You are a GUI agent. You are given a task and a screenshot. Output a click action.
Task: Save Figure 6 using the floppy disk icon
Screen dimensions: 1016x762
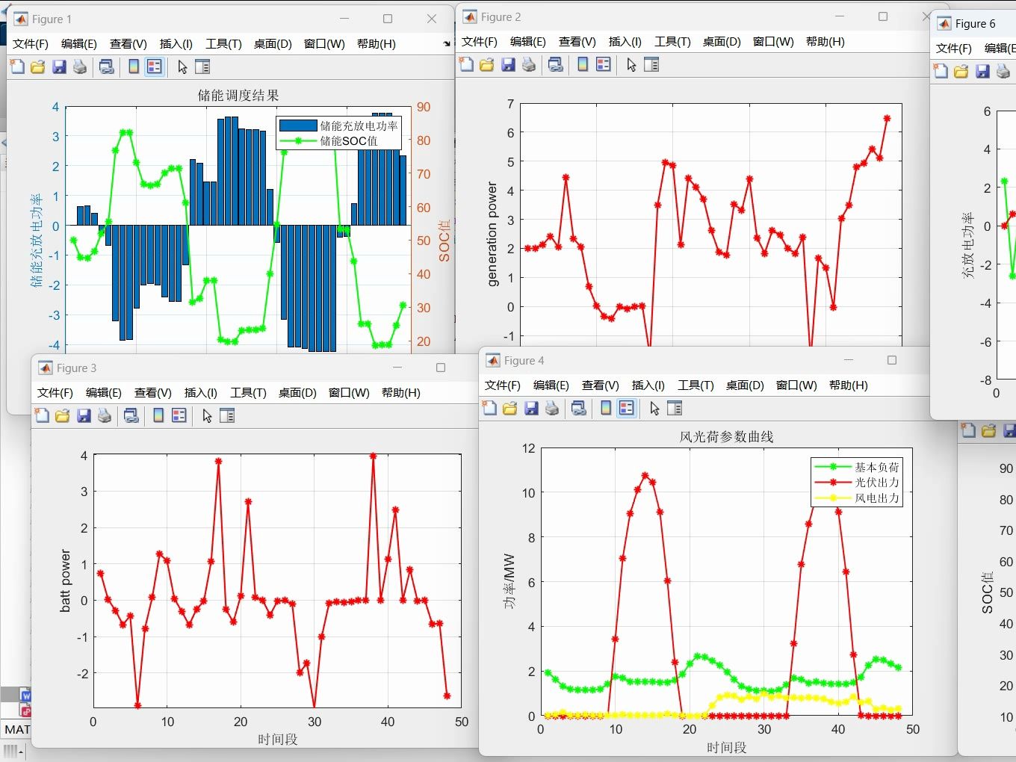pyautogui.click(x=982, y=71)
